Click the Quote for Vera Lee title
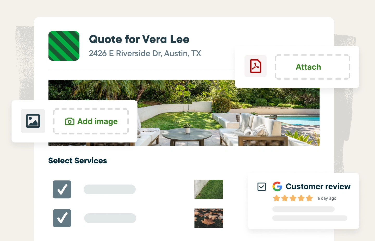Viewport: 375px width, 241px height. 139,39
